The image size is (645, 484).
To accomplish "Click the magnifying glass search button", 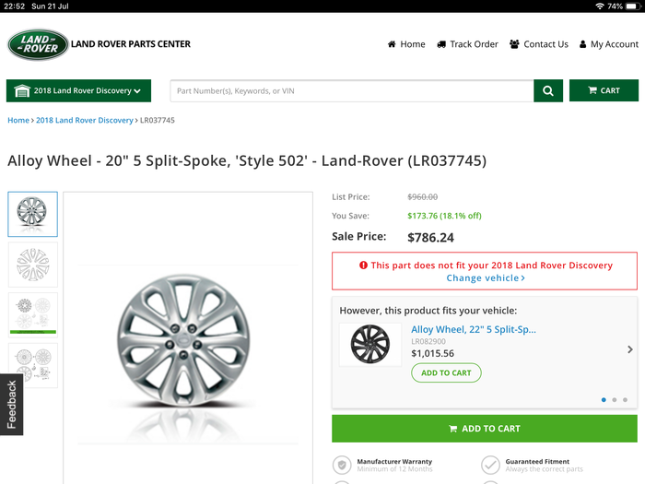I will tap(548, 91).
